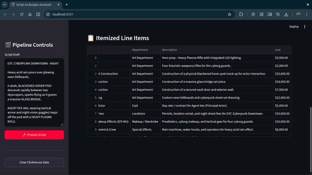Select the Custom neon billboards description cell
Screen dimensions: 312x175
[217, 97]
